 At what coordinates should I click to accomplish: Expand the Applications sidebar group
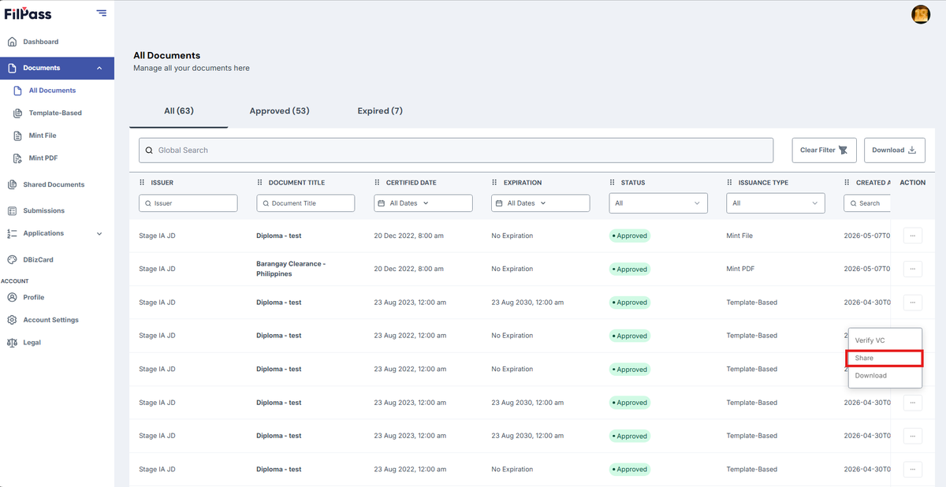pyautogui.click(x=99, y=233)
